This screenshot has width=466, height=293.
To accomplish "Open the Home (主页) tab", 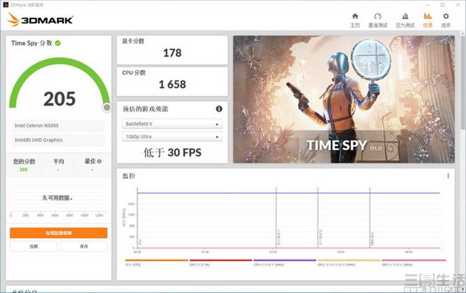I will 355,20.
